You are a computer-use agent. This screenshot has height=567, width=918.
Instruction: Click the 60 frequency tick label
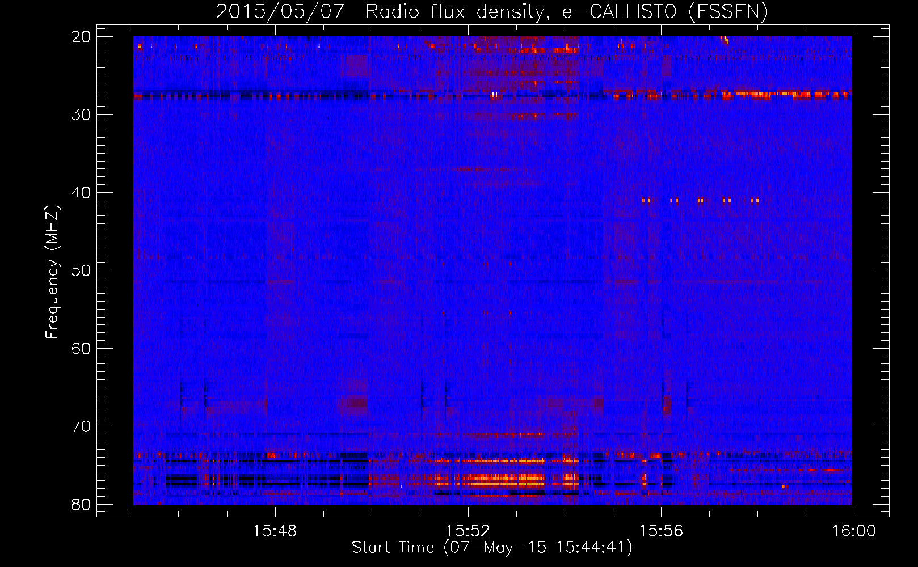point(81,348)
